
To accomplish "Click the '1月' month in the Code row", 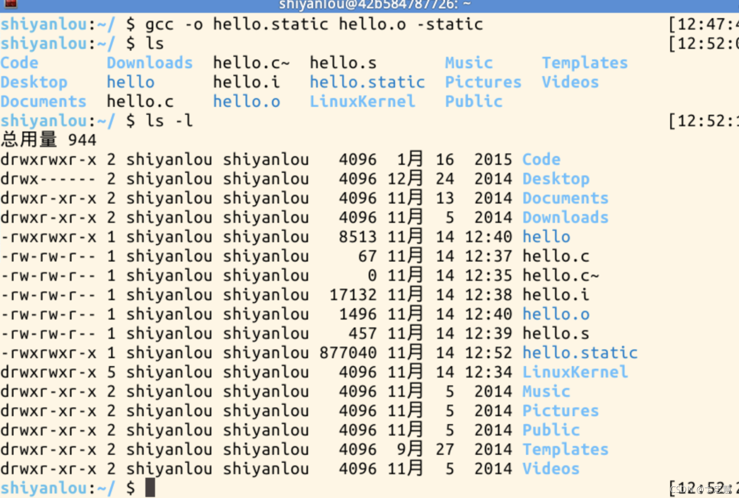I will 410,159.
